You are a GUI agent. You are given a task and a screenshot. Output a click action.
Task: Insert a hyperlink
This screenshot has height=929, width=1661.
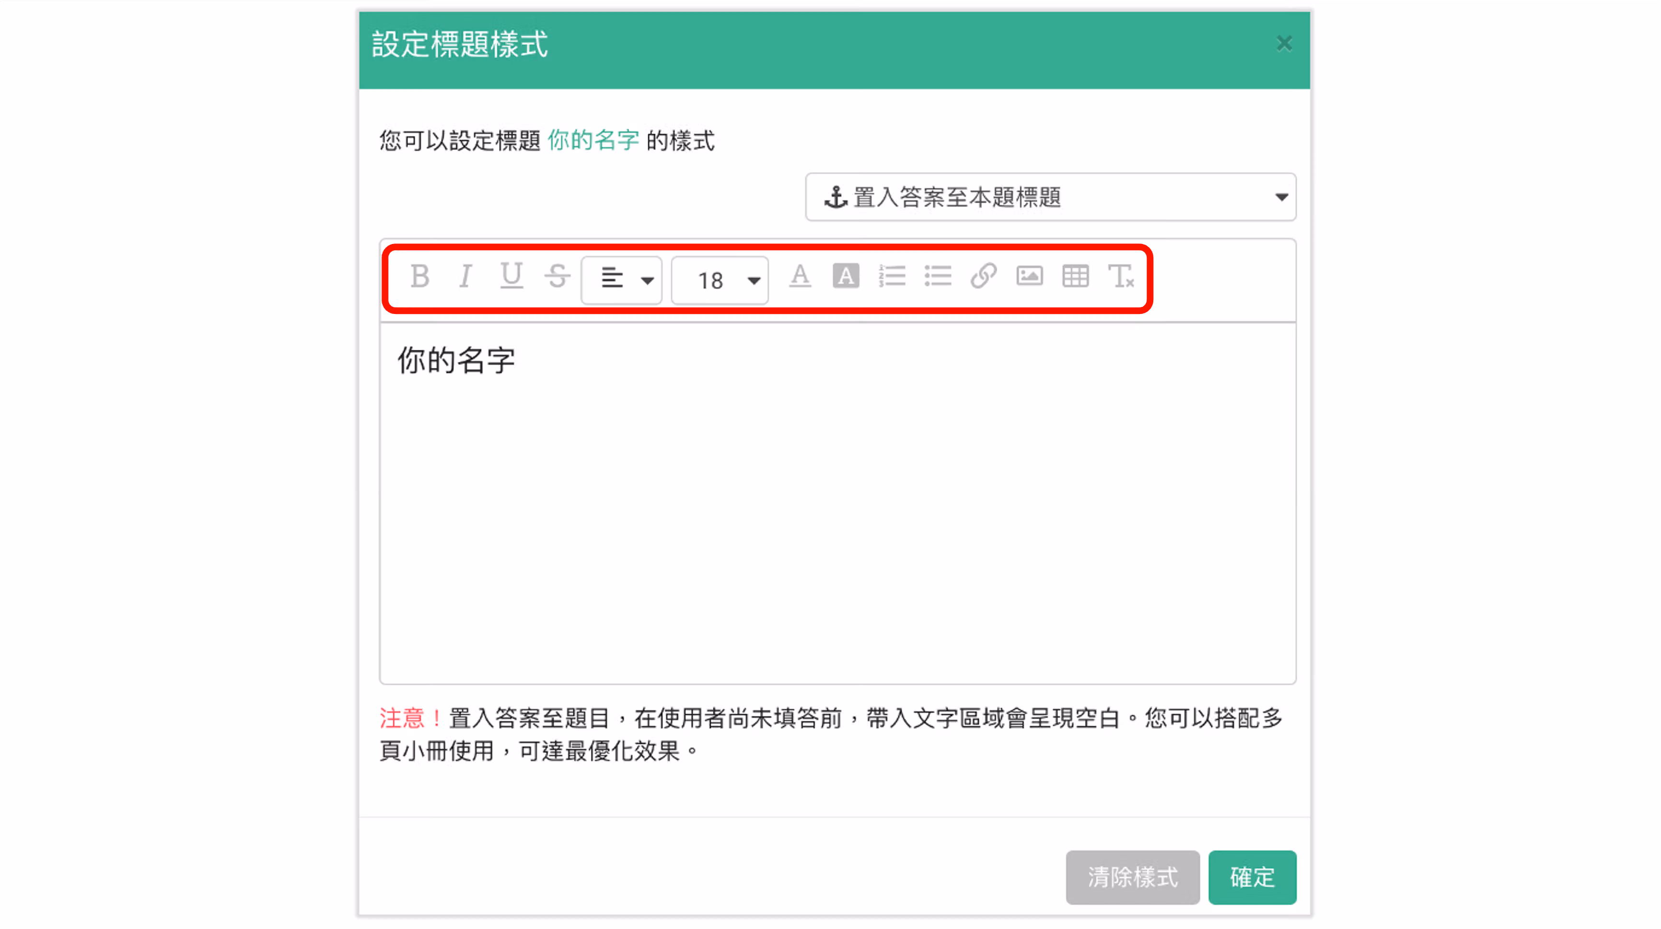click(x=983, y=277)
